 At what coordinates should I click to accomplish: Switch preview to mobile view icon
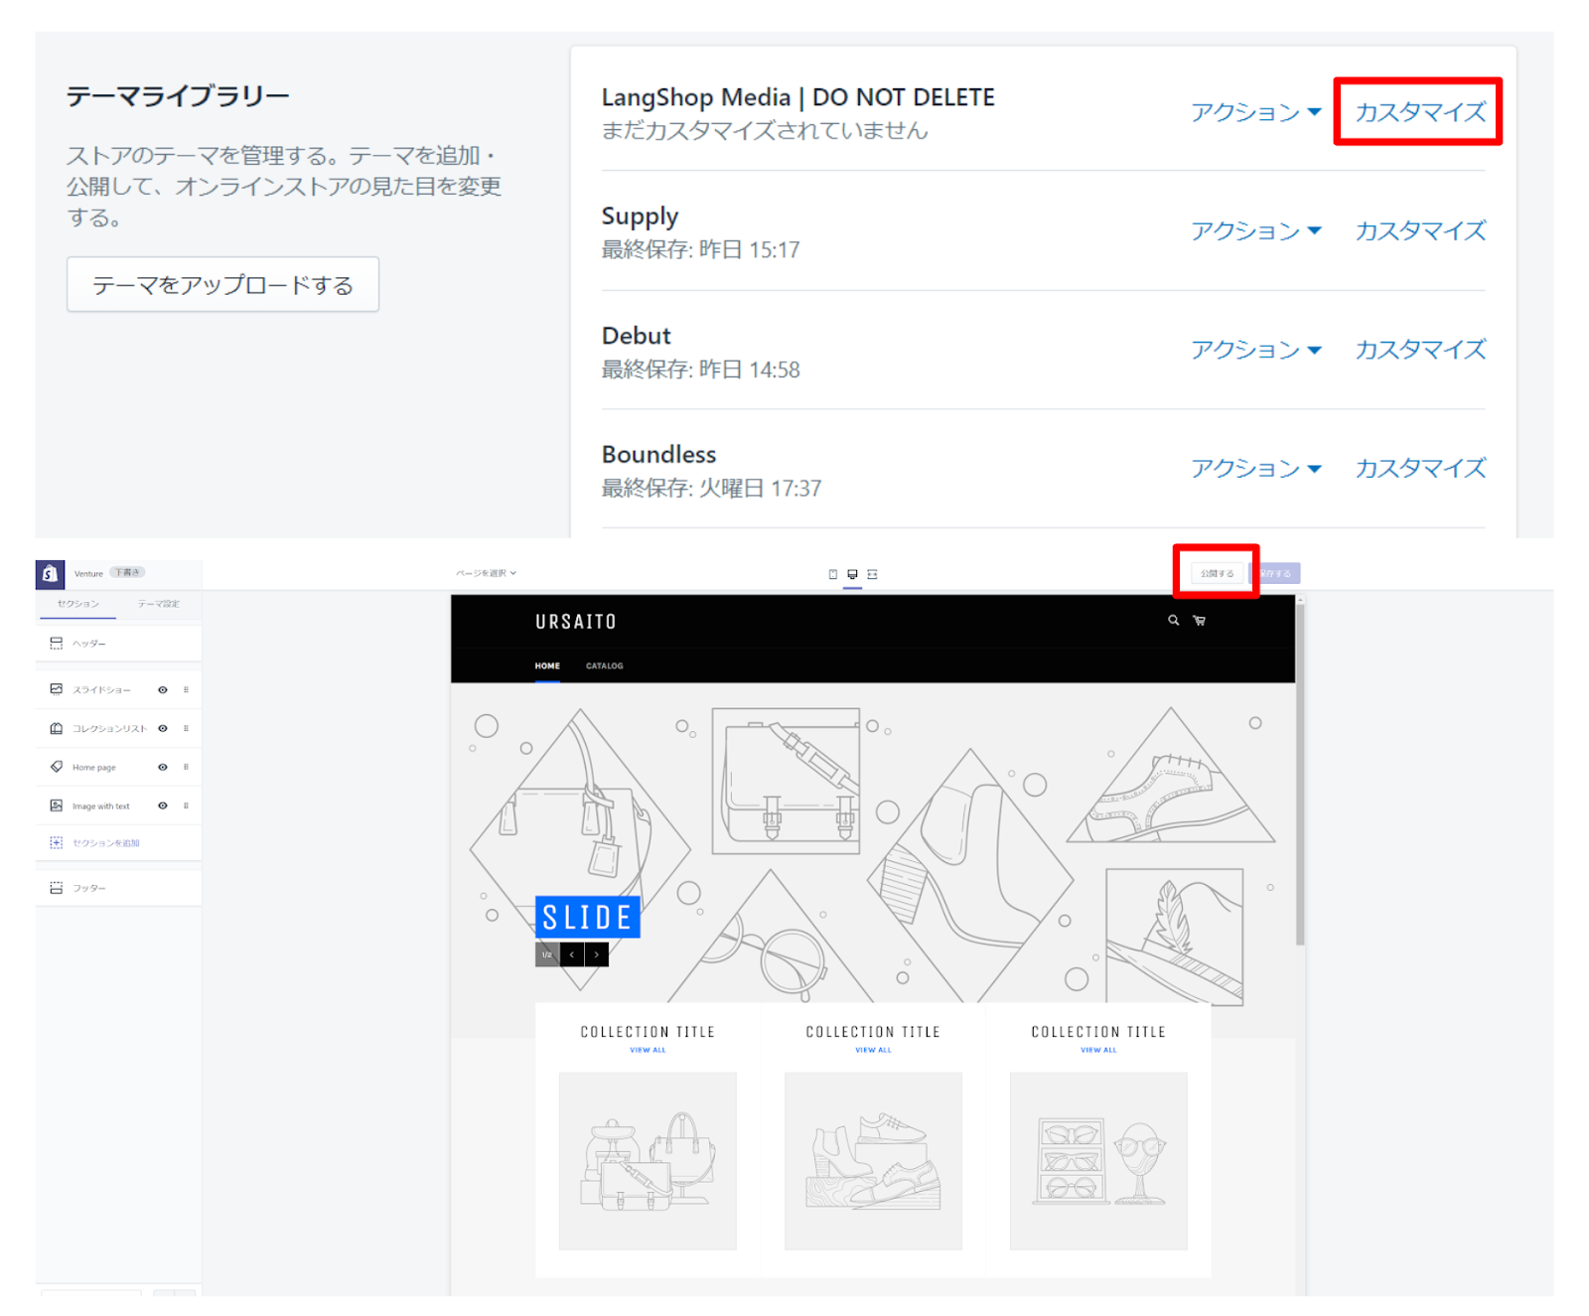point(833,574)
